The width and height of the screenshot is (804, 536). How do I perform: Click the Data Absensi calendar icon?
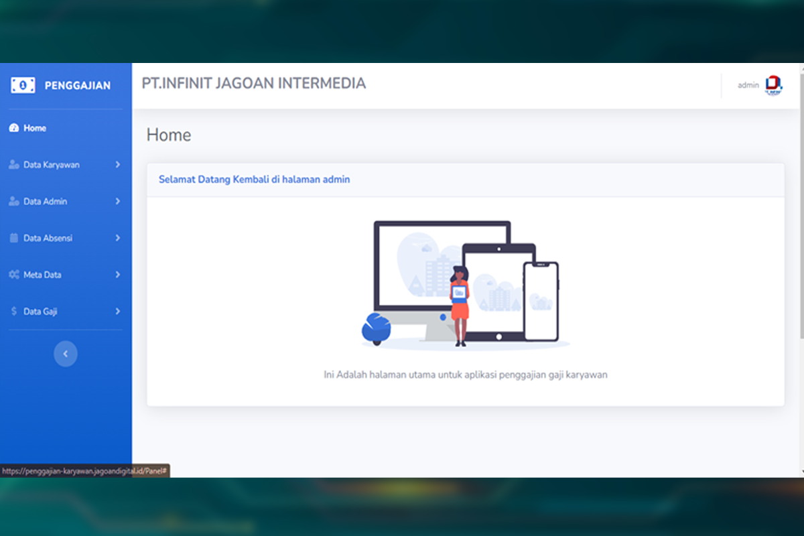pos(13,238)
